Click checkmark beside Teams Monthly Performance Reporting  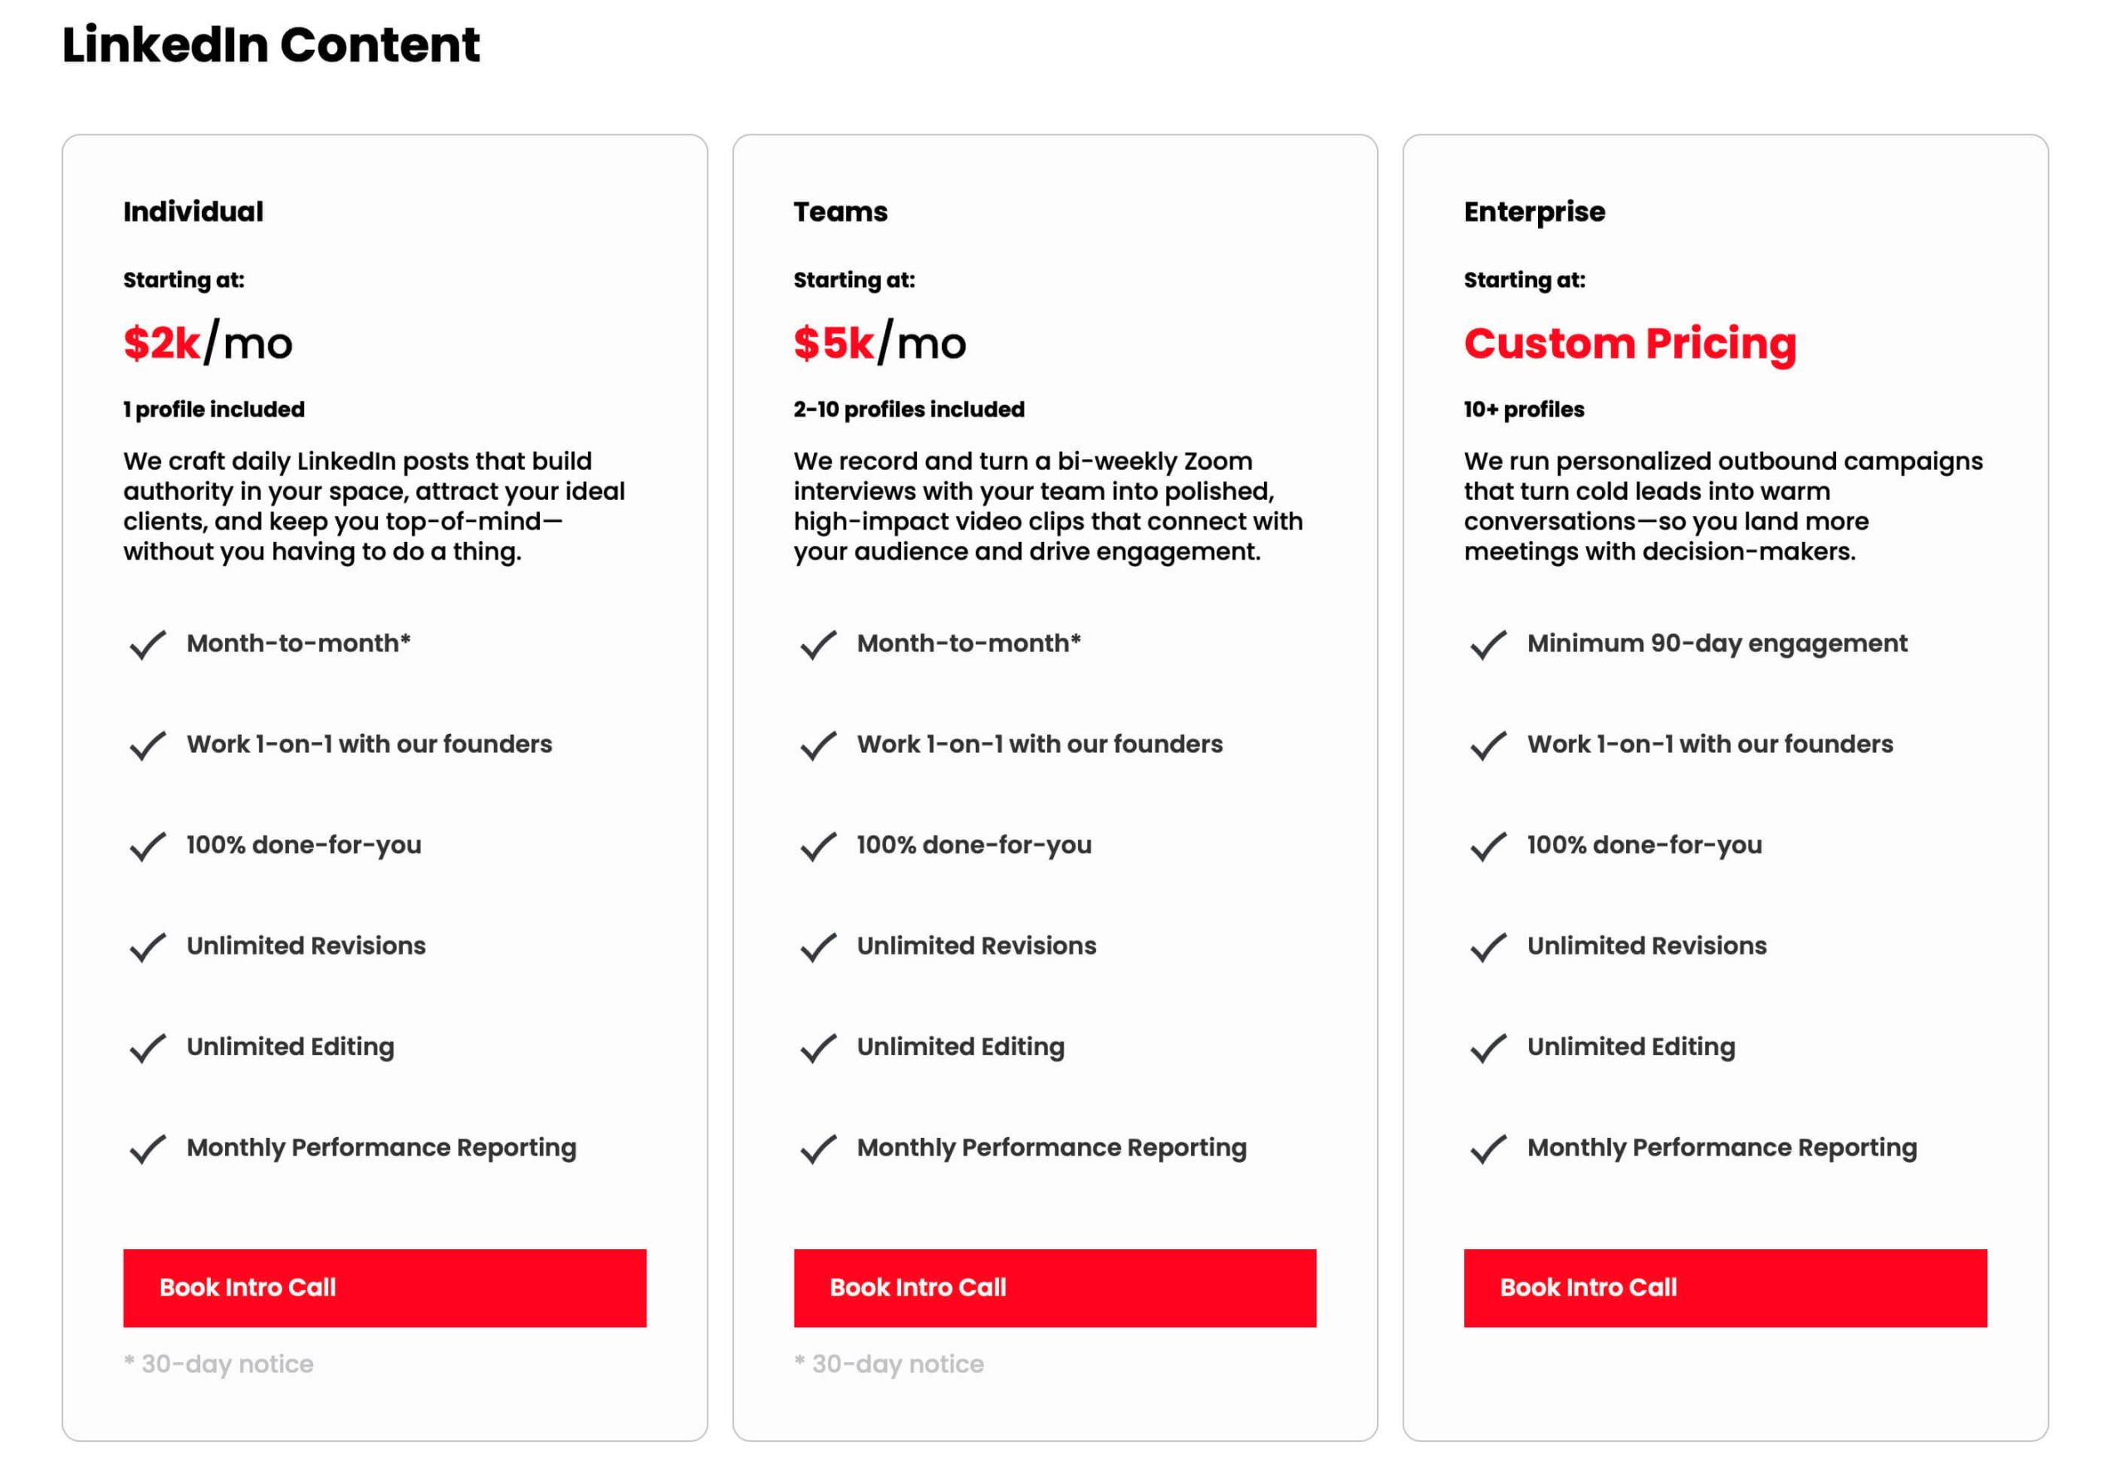click(x=818, y=1148)
